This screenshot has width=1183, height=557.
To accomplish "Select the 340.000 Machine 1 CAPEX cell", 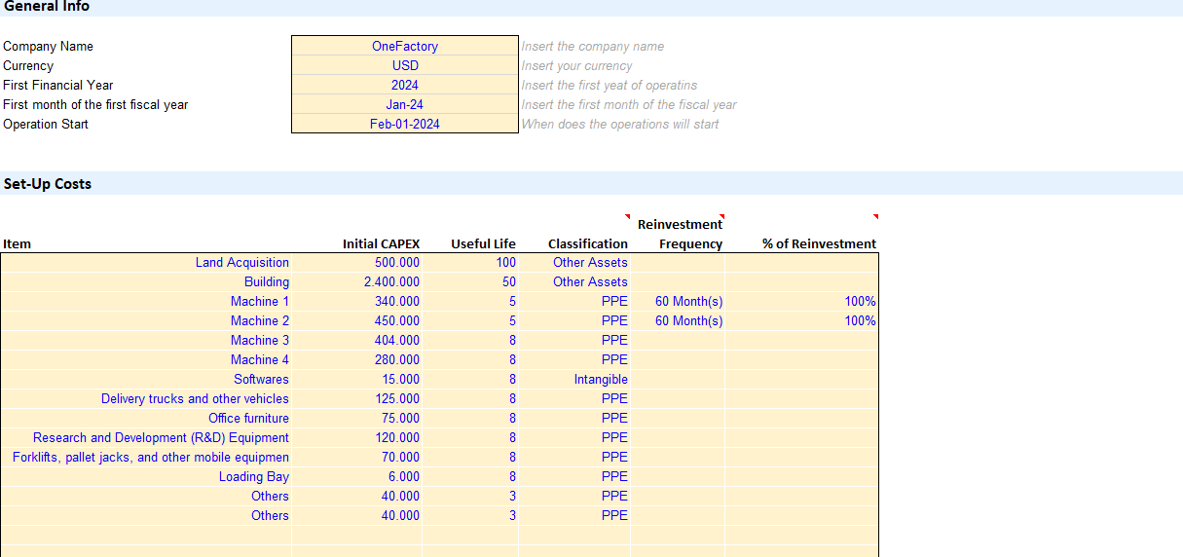I will coord(357,301).
